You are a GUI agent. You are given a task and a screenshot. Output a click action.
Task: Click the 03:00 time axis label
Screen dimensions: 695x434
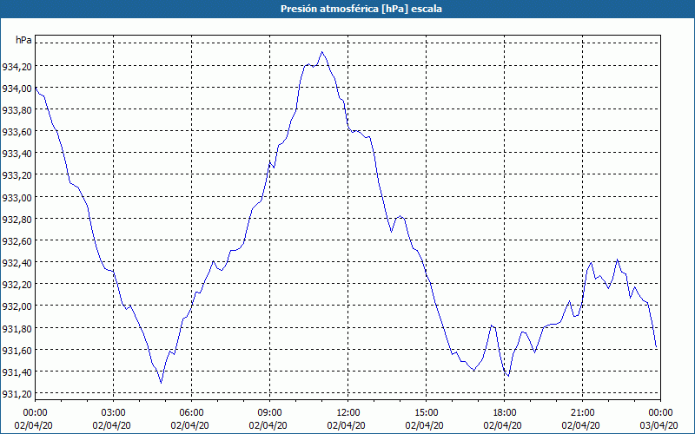tap(114, 413)
